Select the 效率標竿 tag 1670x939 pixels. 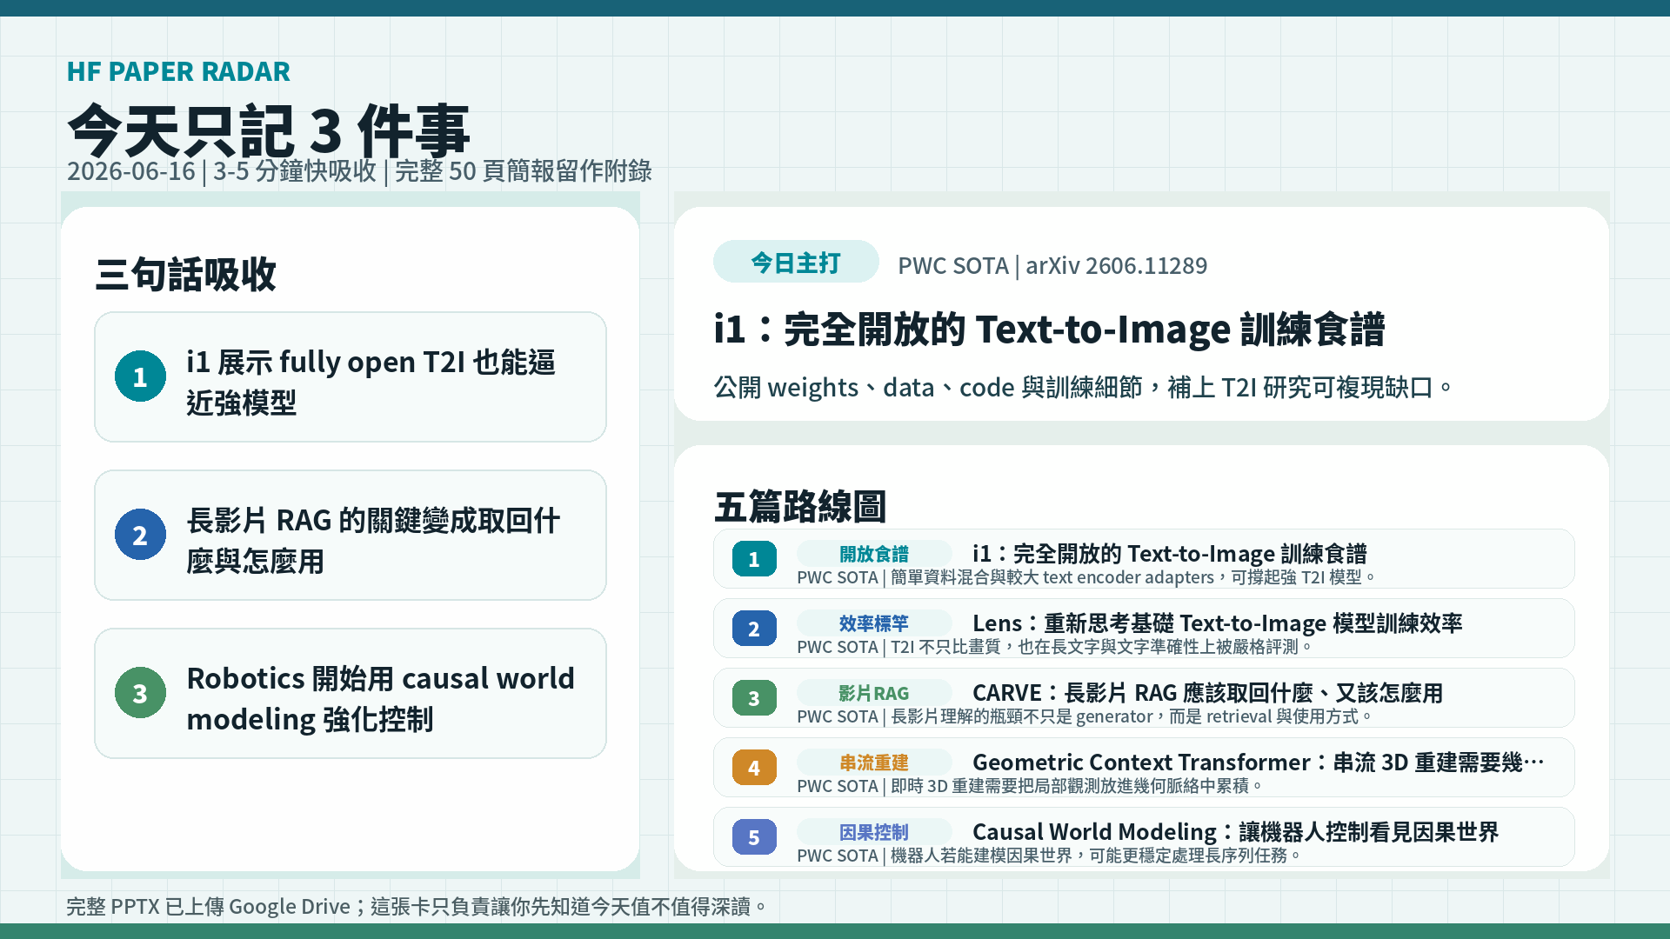874,623
